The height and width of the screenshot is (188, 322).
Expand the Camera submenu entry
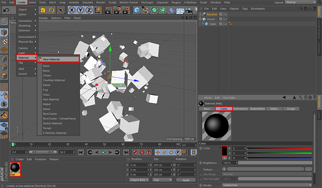click(27, 48)
